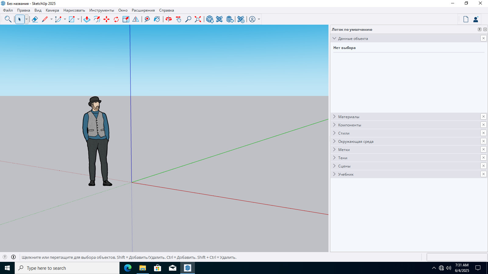Viewport: 488px width, 274px height.
Task: Open Line tool dropdown arrow
Action: (x=52, y=19)
